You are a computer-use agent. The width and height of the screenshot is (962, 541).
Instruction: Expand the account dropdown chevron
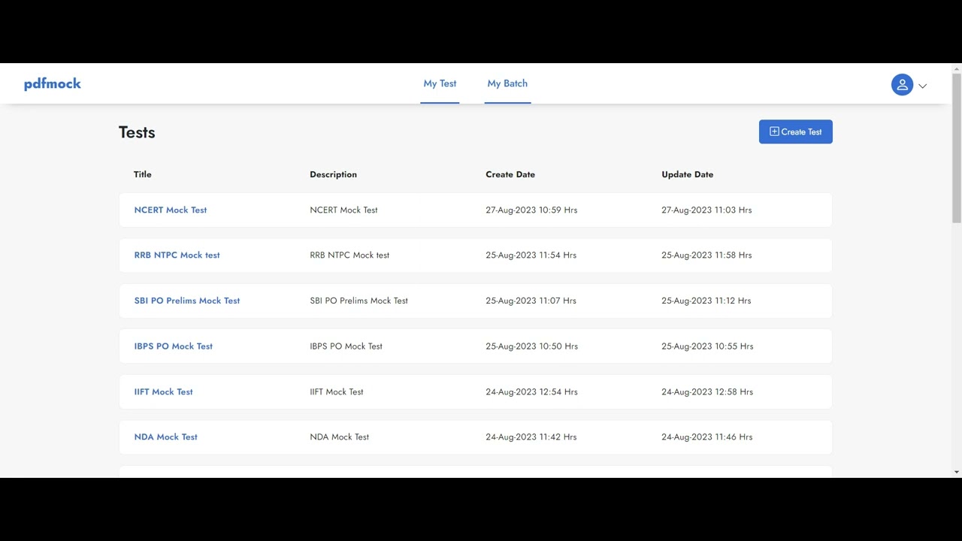923,86
